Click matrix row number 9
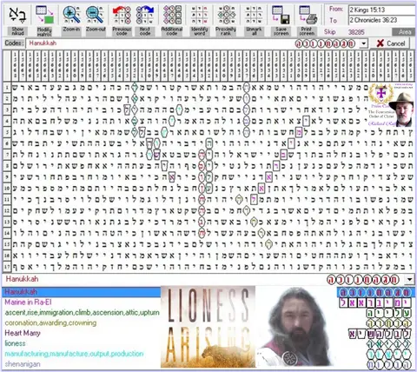The height and width of the screenshot is (372, 417). (x=7, y=177)
